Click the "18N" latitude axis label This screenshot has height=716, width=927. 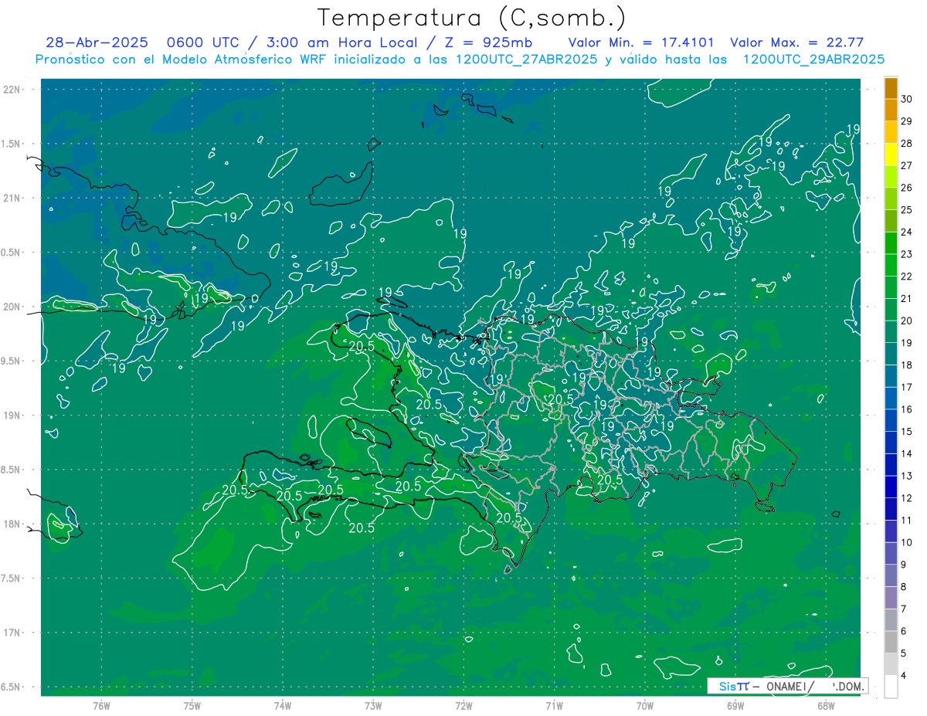pyautogui.click(x=13, y=524)
